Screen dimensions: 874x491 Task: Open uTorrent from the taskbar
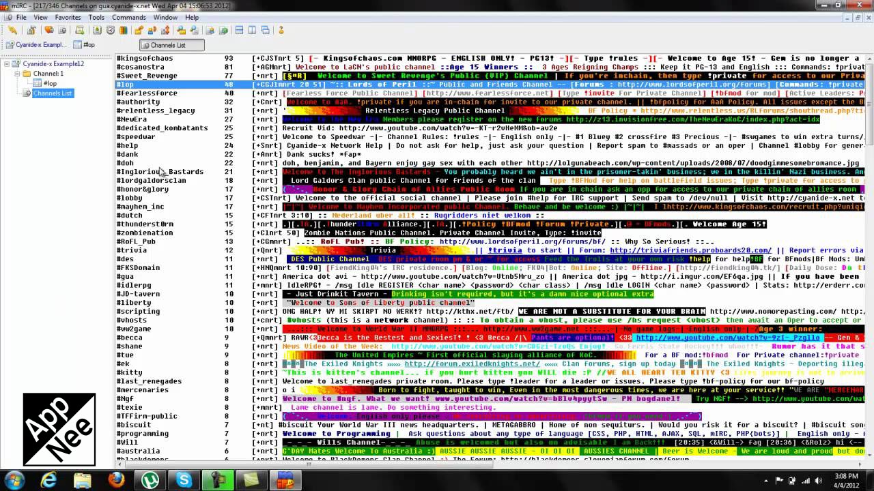point(150,480)
